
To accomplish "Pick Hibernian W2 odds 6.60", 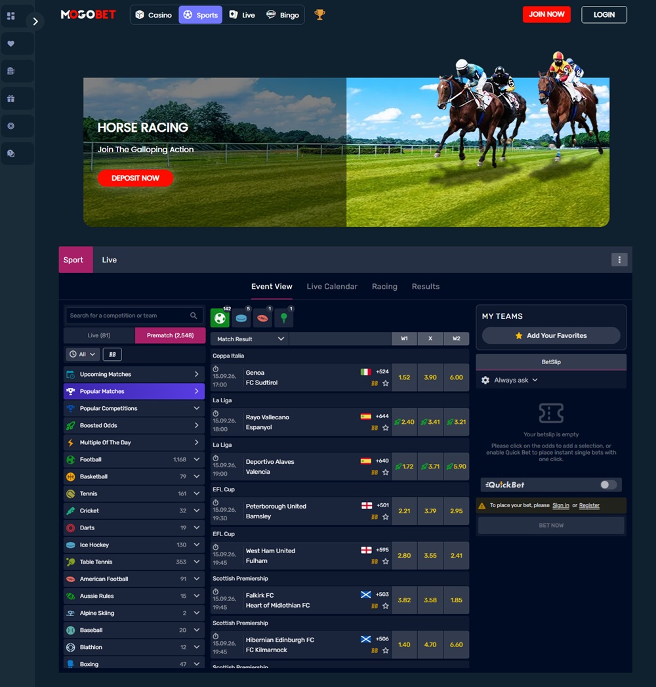I will [x=457, y=644].
